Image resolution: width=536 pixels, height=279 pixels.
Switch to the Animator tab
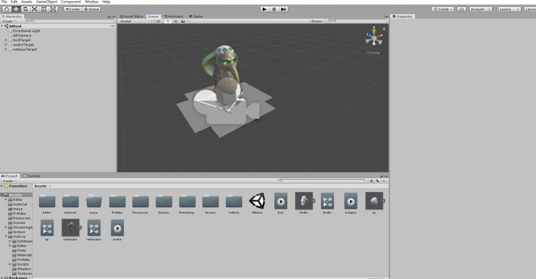point(174,17)
